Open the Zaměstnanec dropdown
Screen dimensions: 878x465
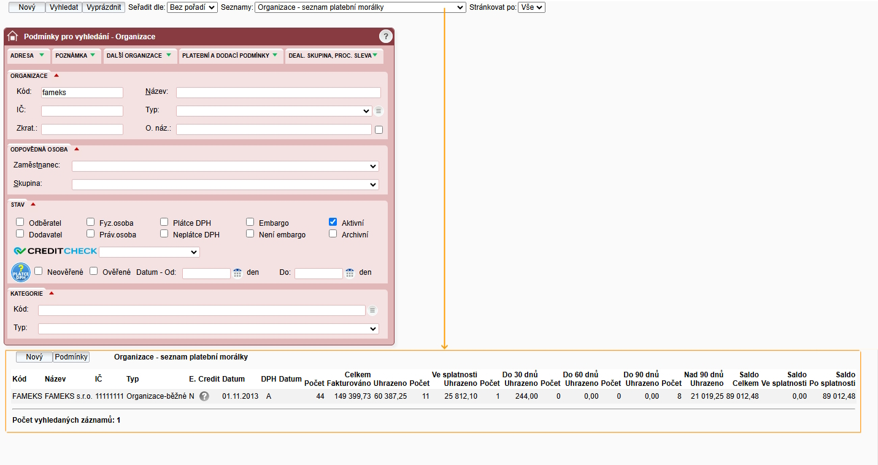[225, 166]
